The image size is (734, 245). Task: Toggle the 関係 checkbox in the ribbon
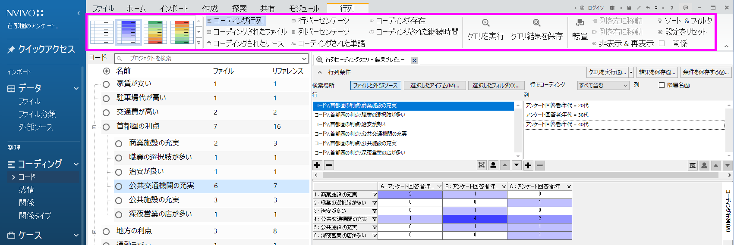click(662, 43)
